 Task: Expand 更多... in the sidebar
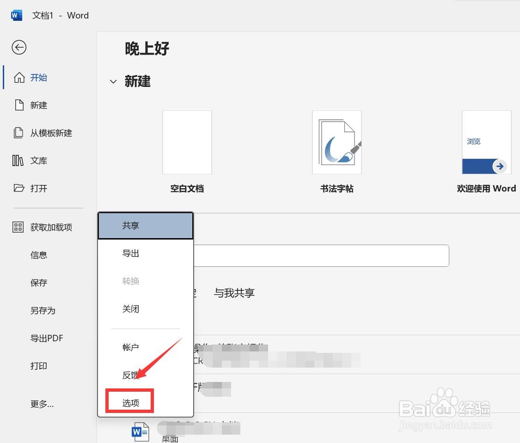pos(42,404)
